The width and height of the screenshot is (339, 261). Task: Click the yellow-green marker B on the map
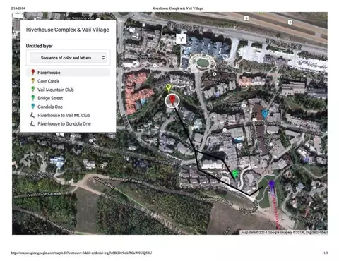click(x=168, y=87)
